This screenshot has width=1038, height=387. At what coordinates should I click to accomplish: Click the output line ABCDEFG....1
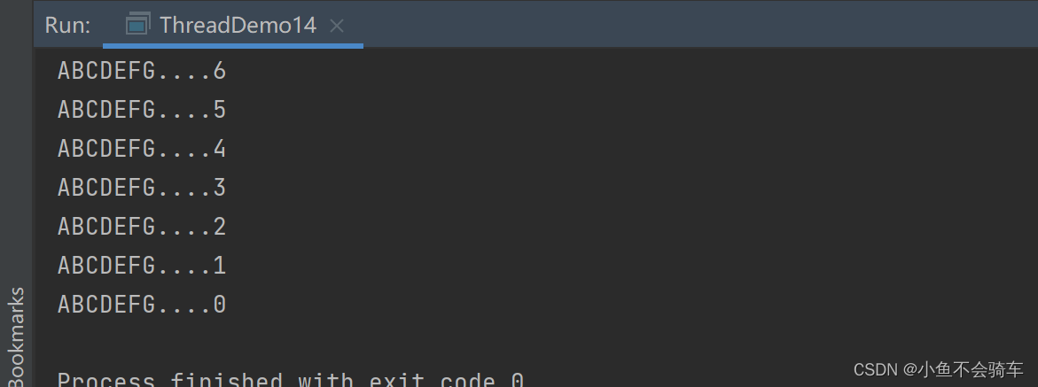[142, 266]
